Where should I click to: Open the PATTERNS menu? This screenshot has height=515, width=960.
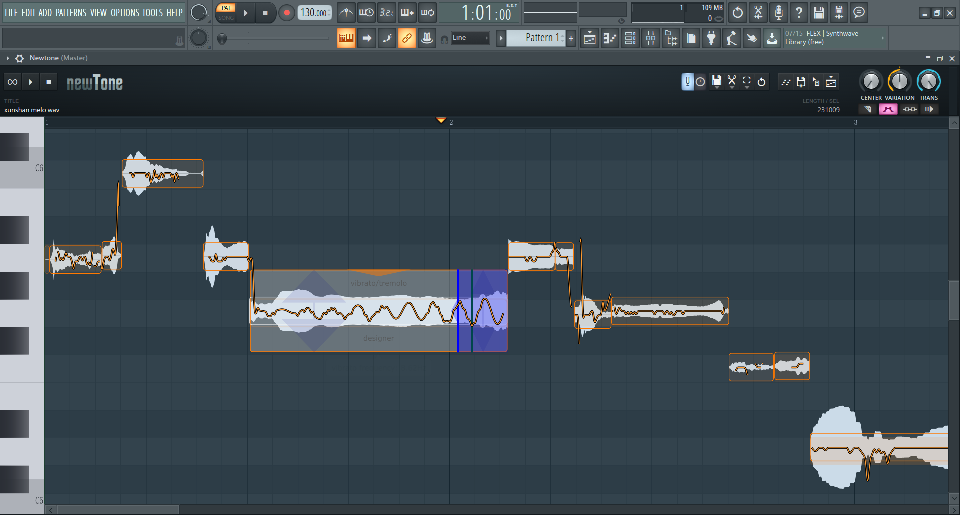click(71, 13)
